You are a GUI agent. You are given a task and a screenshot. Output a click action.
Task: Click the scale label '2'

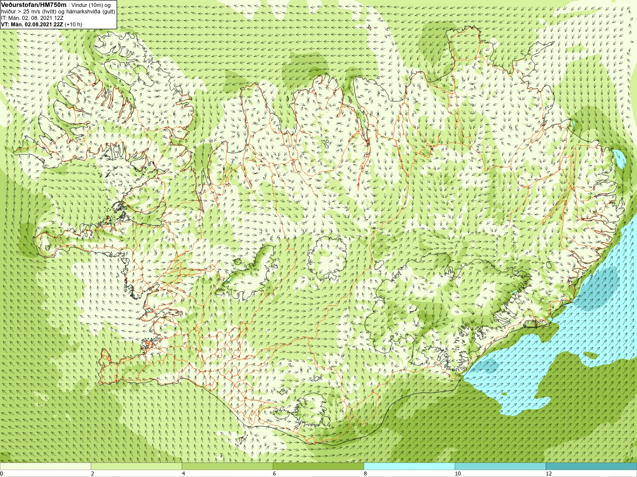tap(93, 474)
